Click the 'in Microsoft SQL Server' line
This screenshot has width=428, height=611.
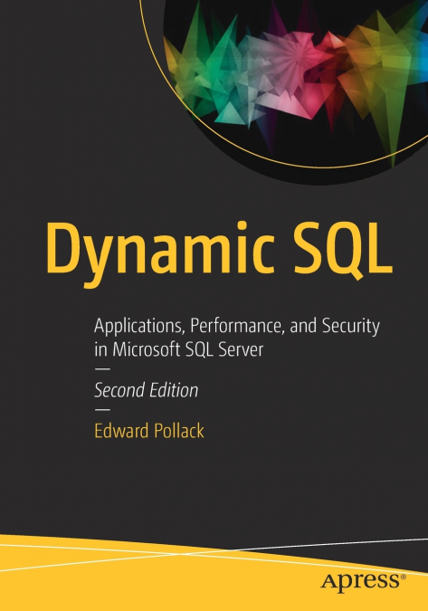179,349
